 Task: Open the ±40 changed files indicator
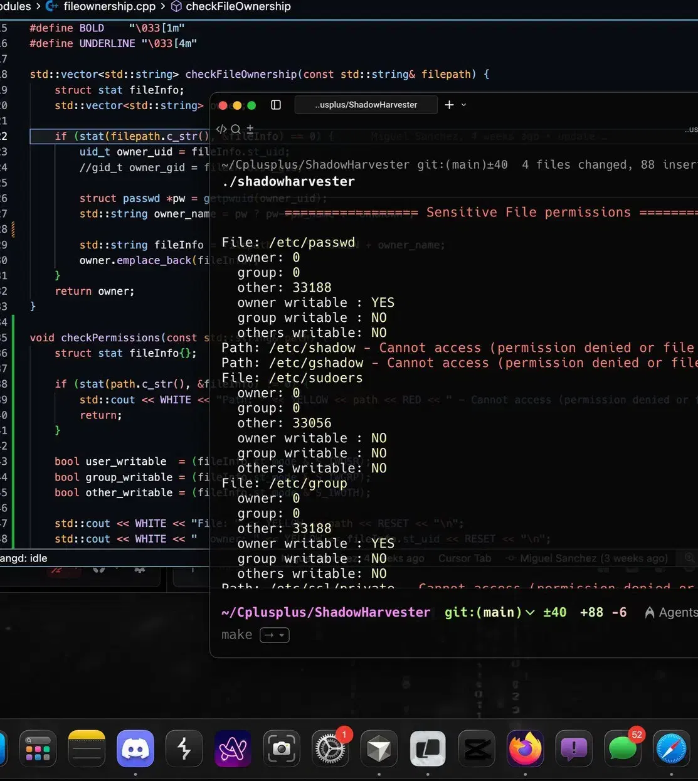pos(554,612)
